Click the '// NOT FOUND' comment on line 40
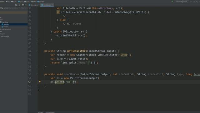Screen dimensions: 200x113 pos(72,24)
